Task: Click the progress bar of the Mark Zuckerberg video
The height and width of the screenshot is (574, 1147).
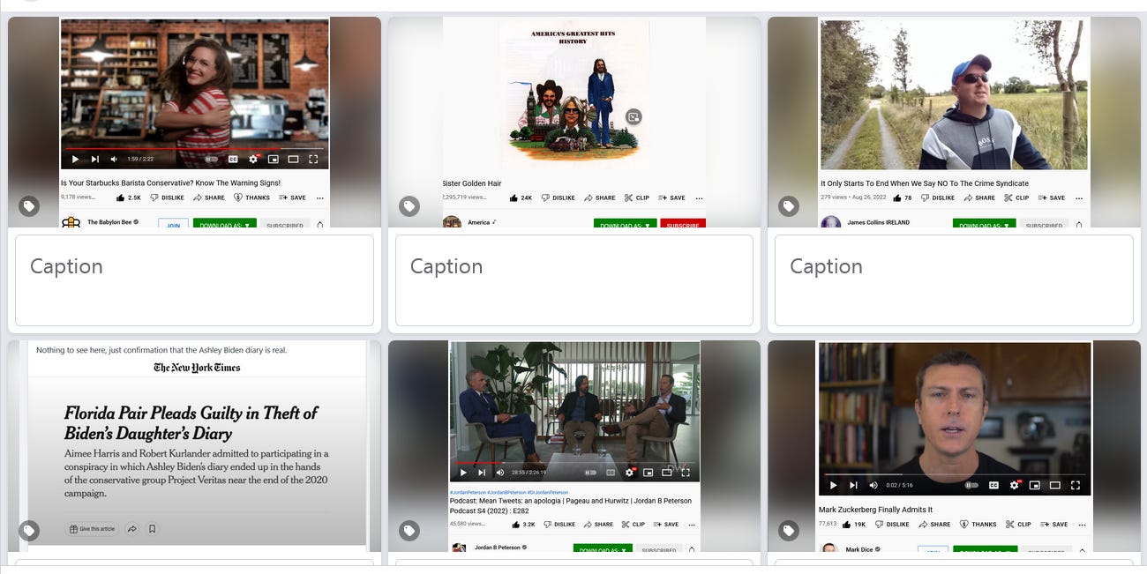Action: [x=955, y=474]
